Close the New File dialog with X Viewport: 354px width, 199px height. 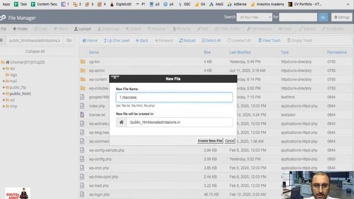(x=114, y=77)
